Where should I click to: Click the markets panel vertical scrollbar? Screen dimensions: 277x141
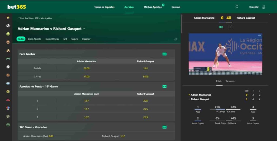182,24
